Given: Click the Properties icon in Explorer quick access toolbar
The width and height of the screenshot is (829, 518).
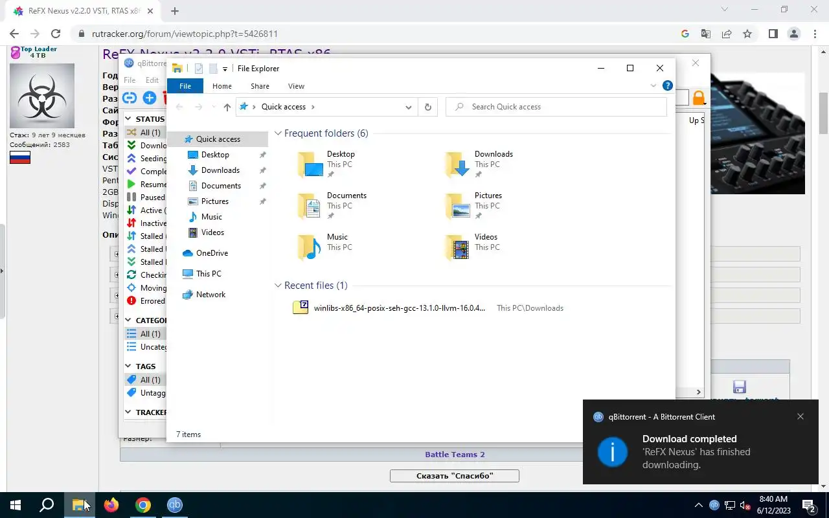Looking at the screenshot, I should (x=199, y=69).
